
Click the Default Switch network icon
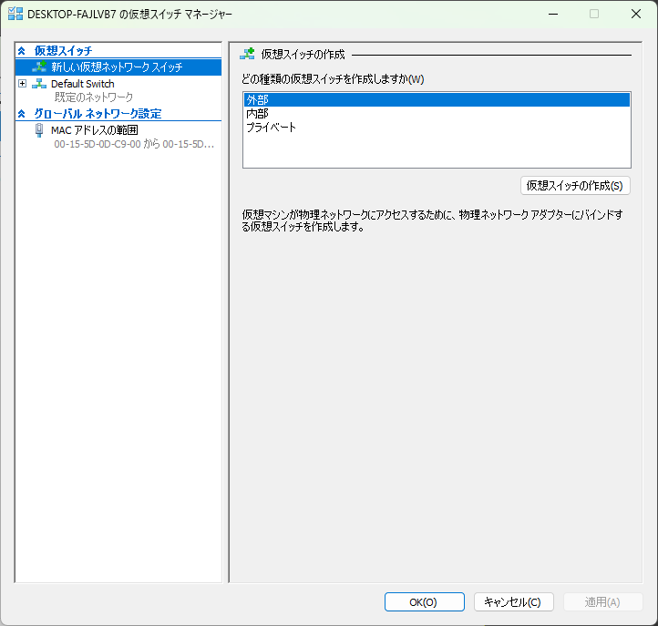point(39,84)
